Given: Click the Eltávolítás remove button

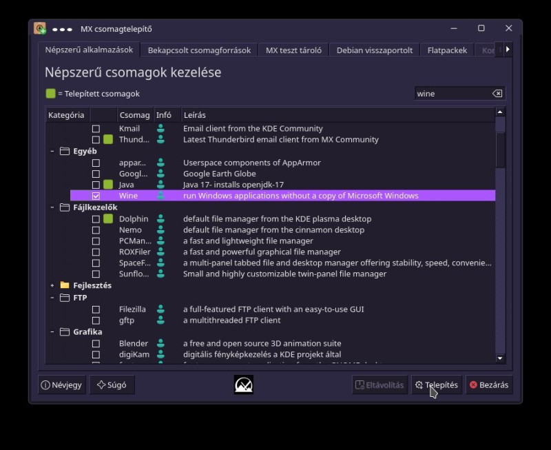Looking at the screenshot, I should click(380, 385).
